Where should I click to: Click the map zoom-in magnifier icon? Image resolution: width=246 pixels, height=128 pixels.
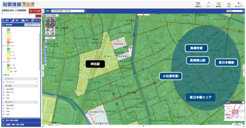[x=48, y=30]
